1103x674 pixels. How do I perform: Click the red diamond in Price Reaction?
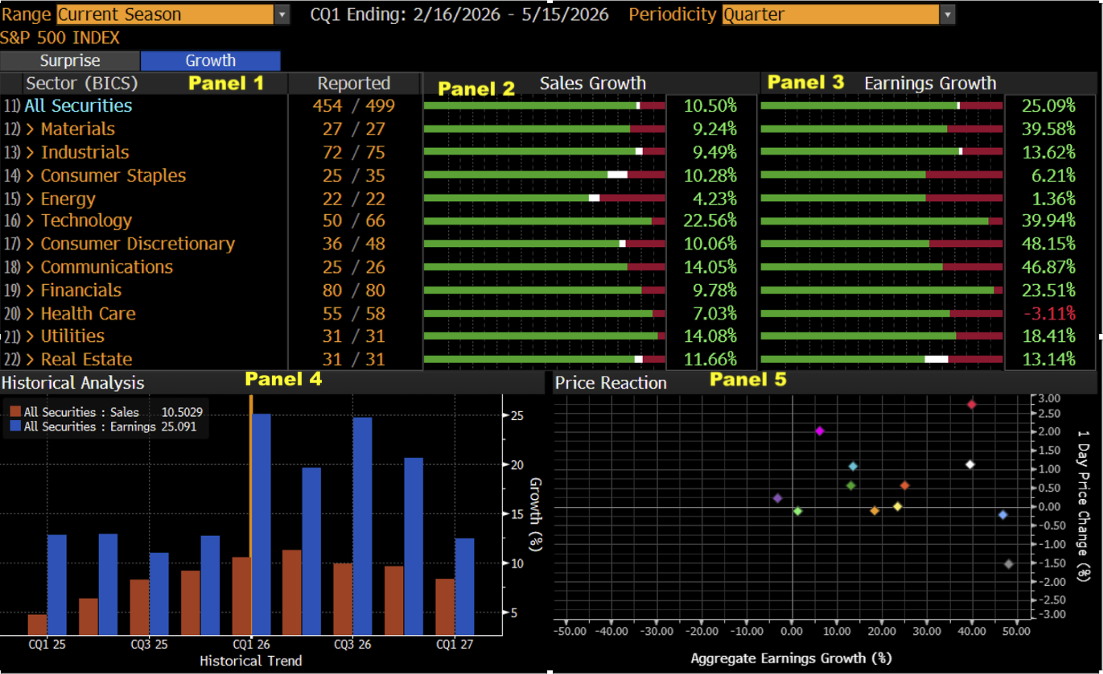point(972,405)
